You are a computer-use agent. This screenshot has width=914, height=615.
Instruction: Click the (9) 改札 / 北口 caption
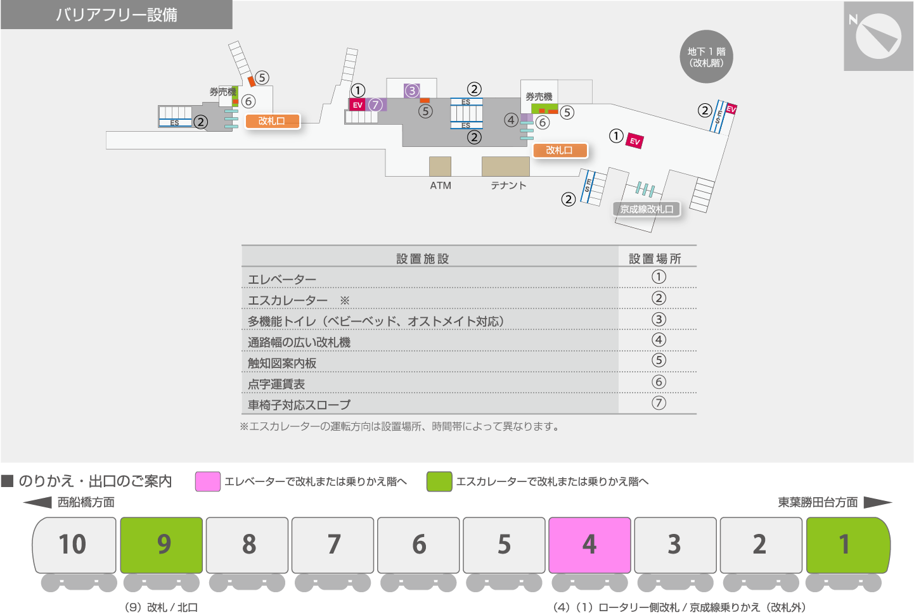tap(161, 607)
